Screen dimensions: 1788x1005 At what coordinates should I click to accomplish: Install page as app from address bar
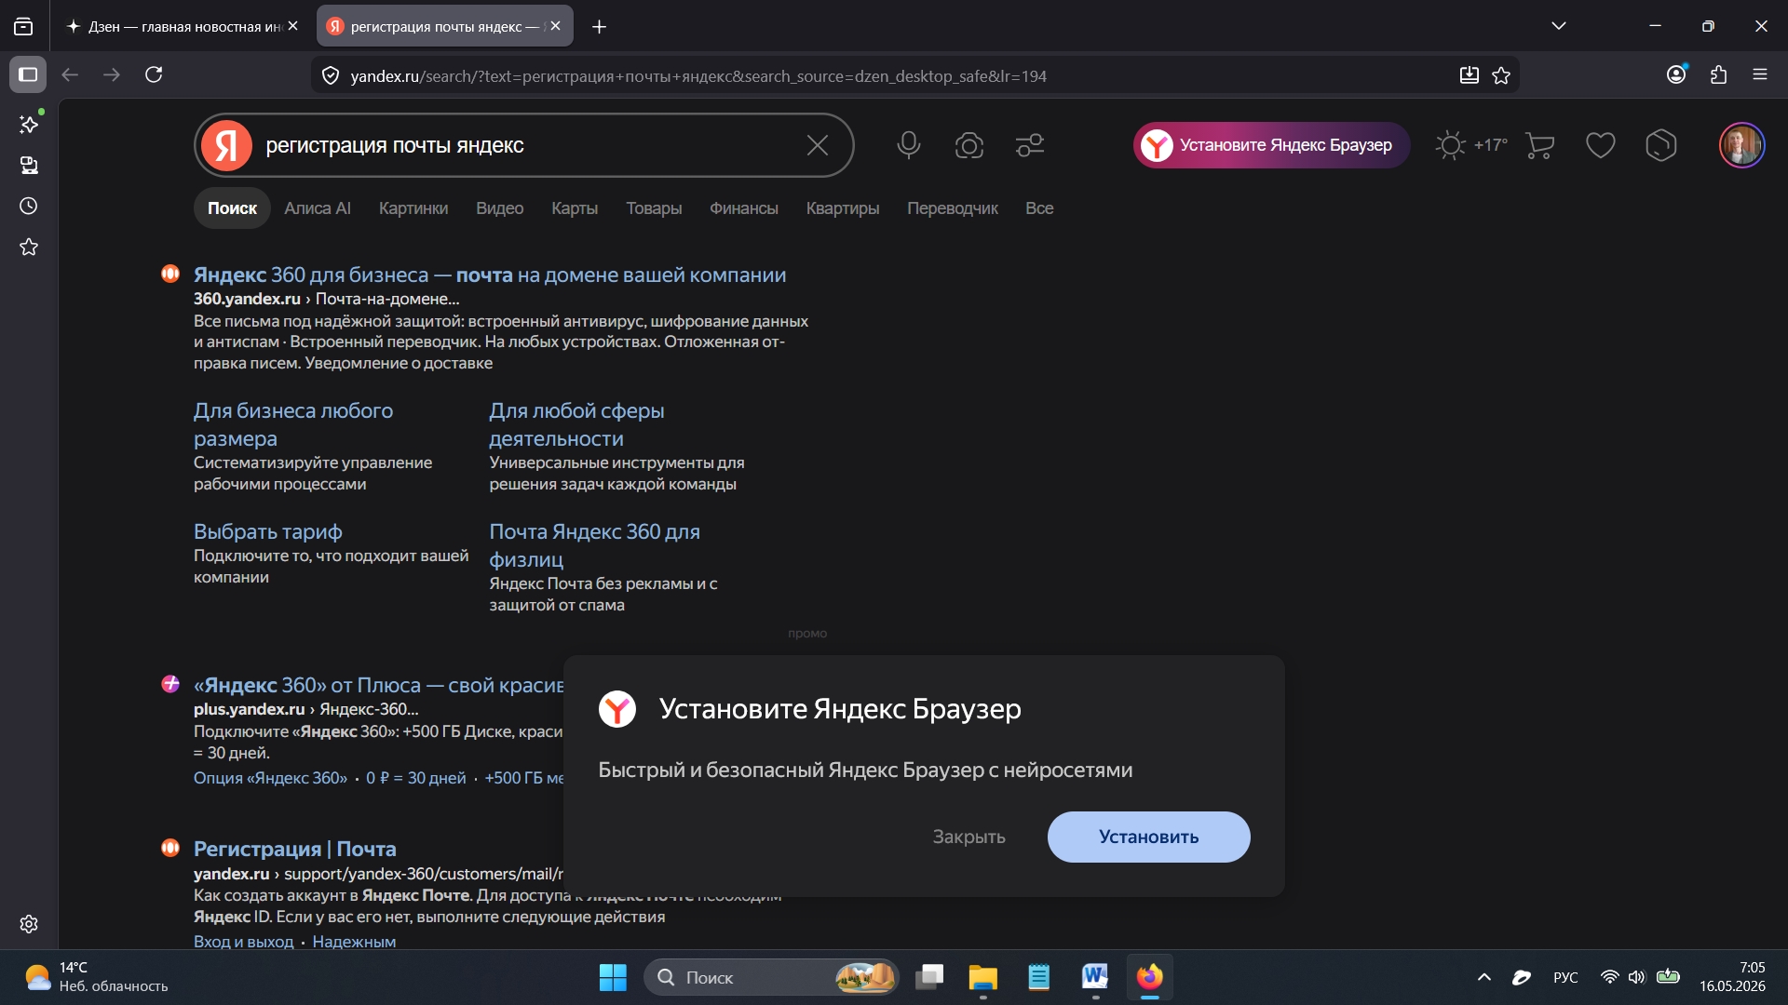[1470, 75]
